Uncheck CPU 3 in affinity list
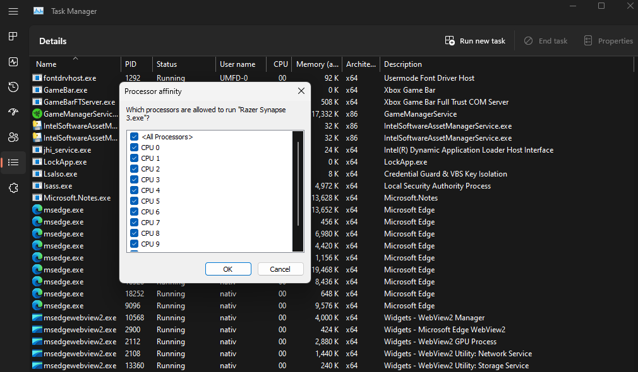 (135, 180)
